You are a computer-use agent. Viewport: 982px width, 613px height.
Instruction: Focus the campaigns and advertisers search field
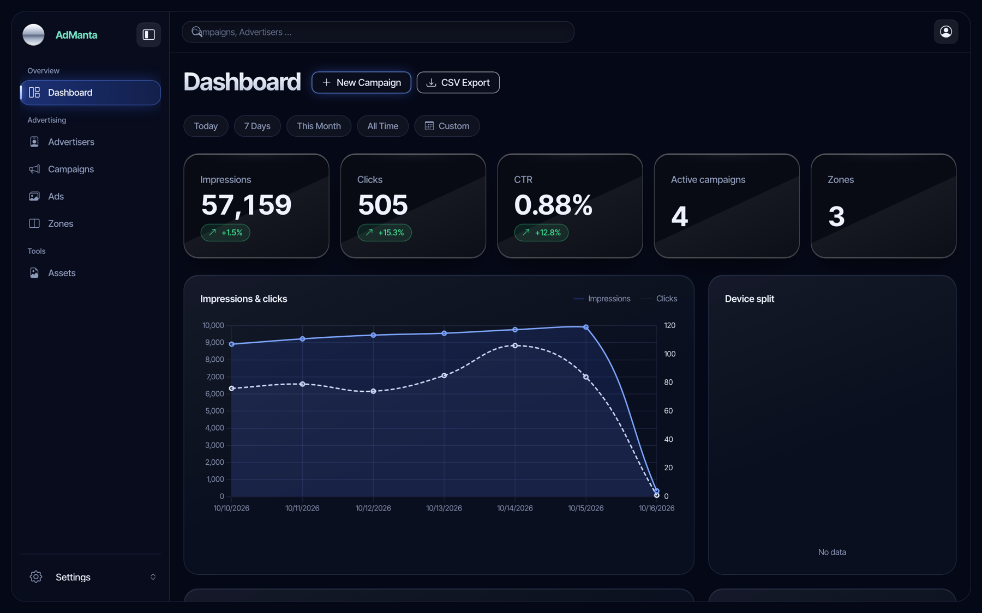[x=378, y=32]
